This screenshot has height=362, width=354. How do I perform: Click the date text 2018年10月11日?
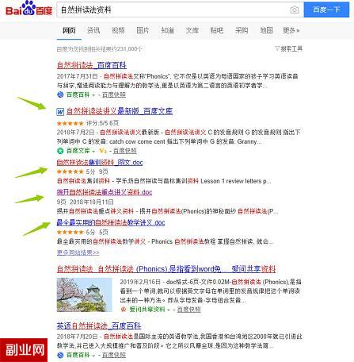(92, 202)
